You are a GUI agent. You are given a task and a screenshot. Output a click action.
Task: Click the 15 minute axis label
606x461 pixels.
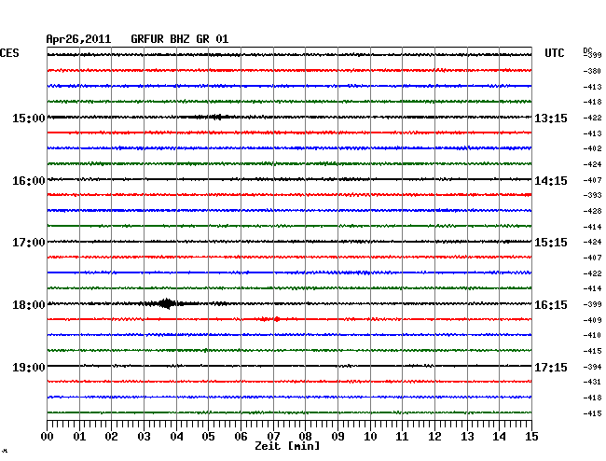click(x=531, y=437)
